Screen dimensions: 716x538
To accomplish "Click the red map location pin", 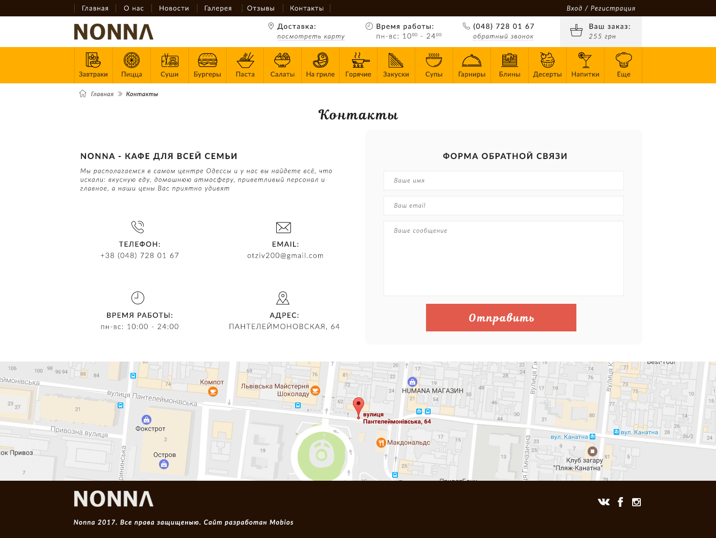I will (x=359, y=408).
